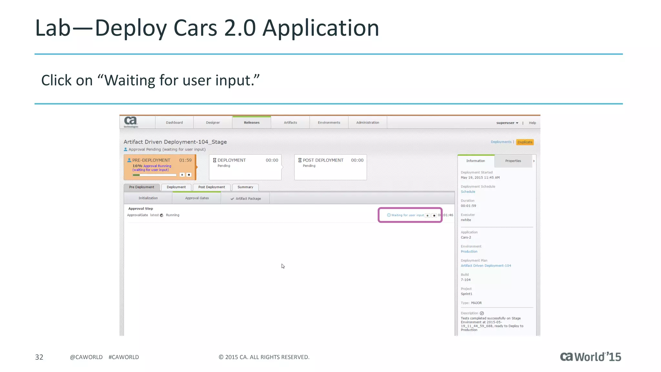Click the Deployments link
661x372 pixels.
501,142
